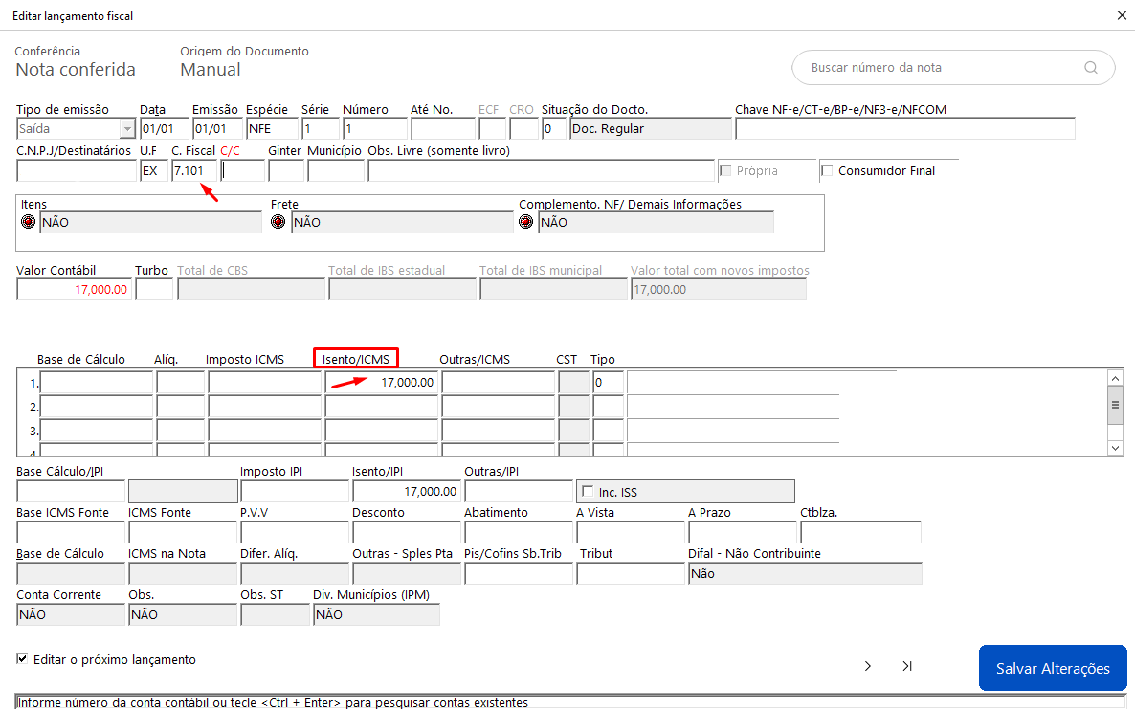The height and width of the screenshot is (709, 1135).
Task: Click the U.F field with EX
Action: (153, 170)
